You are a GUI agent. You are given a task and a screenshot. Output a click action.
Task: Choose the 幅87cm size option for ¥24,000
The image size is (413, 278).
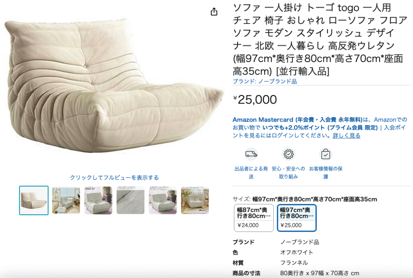click(254, 218)
